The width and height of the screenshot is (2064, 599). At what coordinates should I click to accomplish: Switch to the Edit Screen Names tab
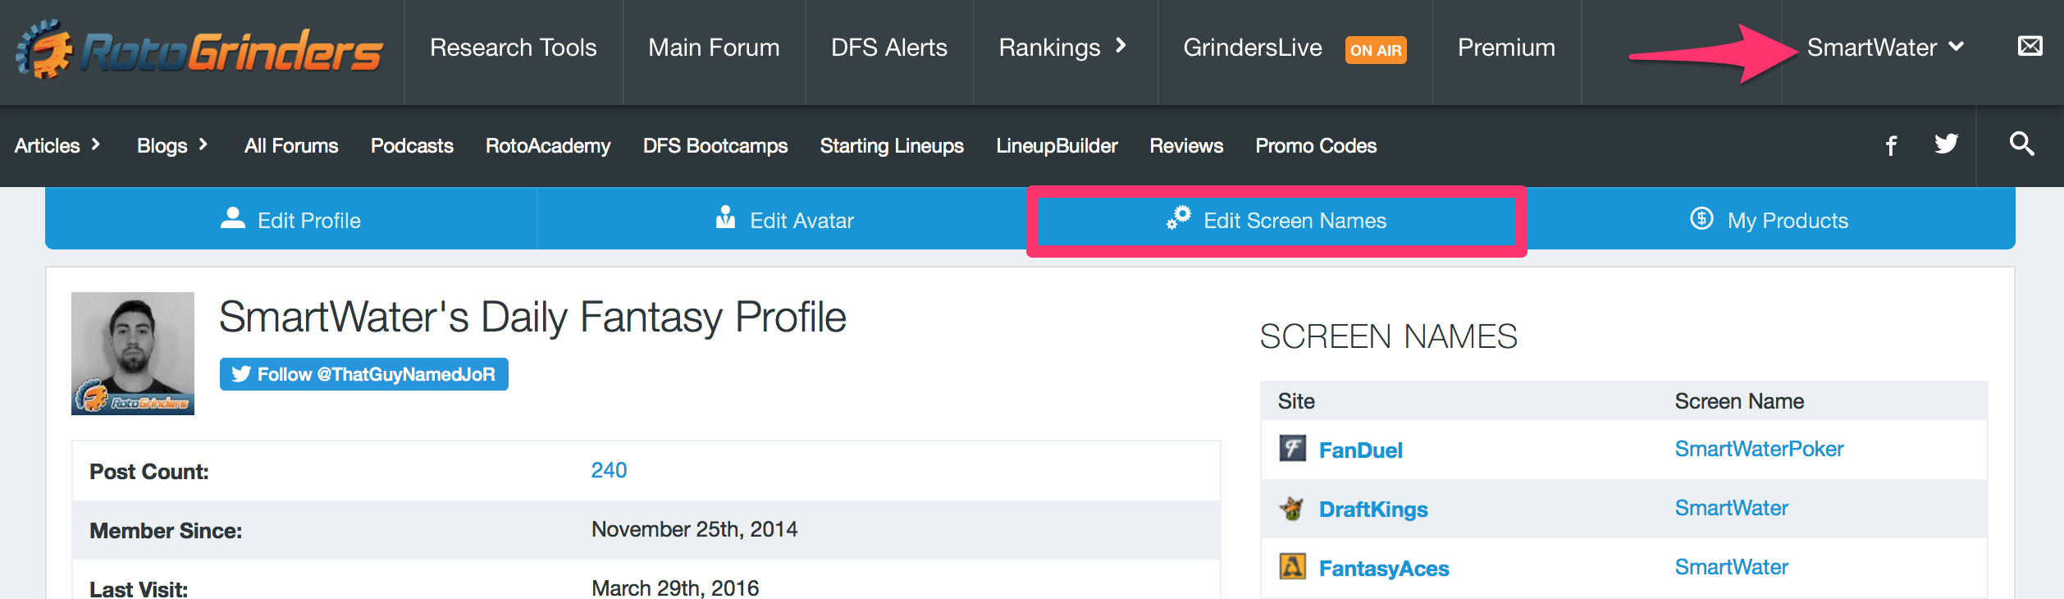[1276, 220]
